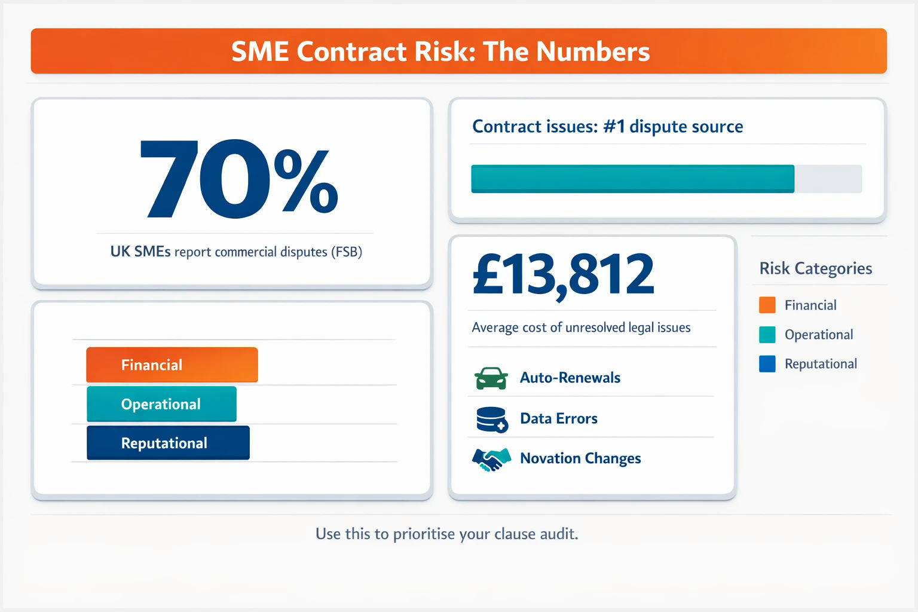Open the Data Errors label

pos(559,418)
